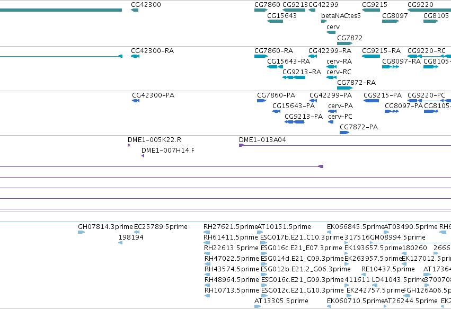The image size is (451, 309).
Task: Select the CG42300-RA transcript
Action: point(135,56)
